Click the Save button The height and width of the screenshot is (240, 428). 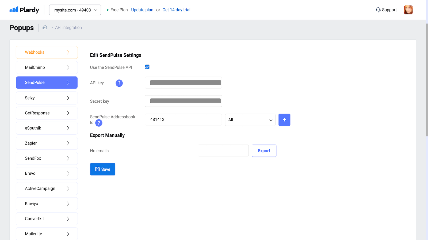pos(103,169)
